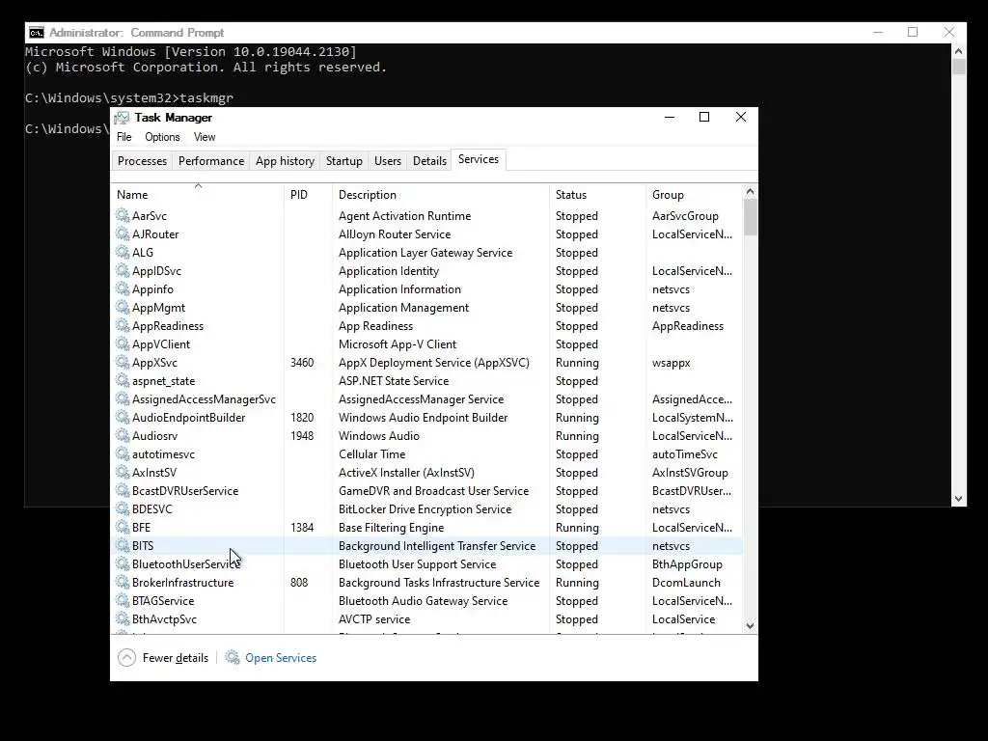The width and height of the screenshot is (988, 741).
Task: Select the Services tab
Action: 479,159
